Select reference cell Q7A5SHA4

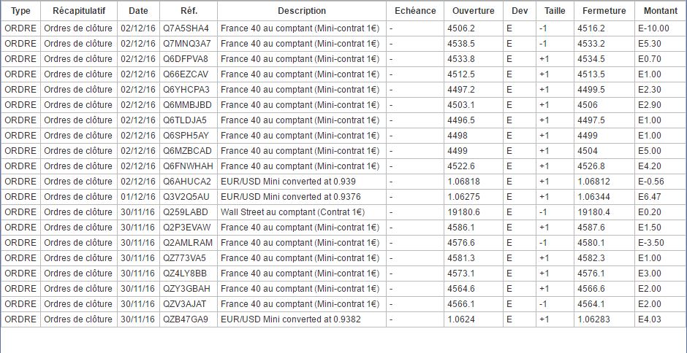coord(186,28)
